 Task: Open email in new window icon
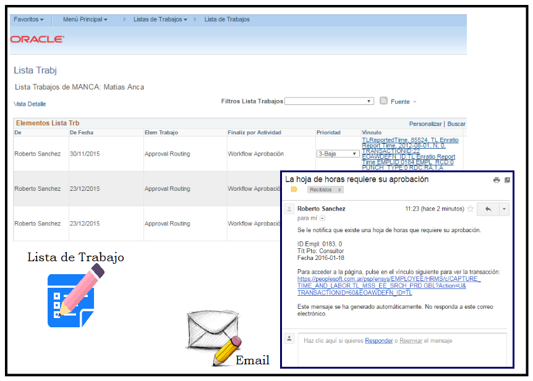pos(507,180)
